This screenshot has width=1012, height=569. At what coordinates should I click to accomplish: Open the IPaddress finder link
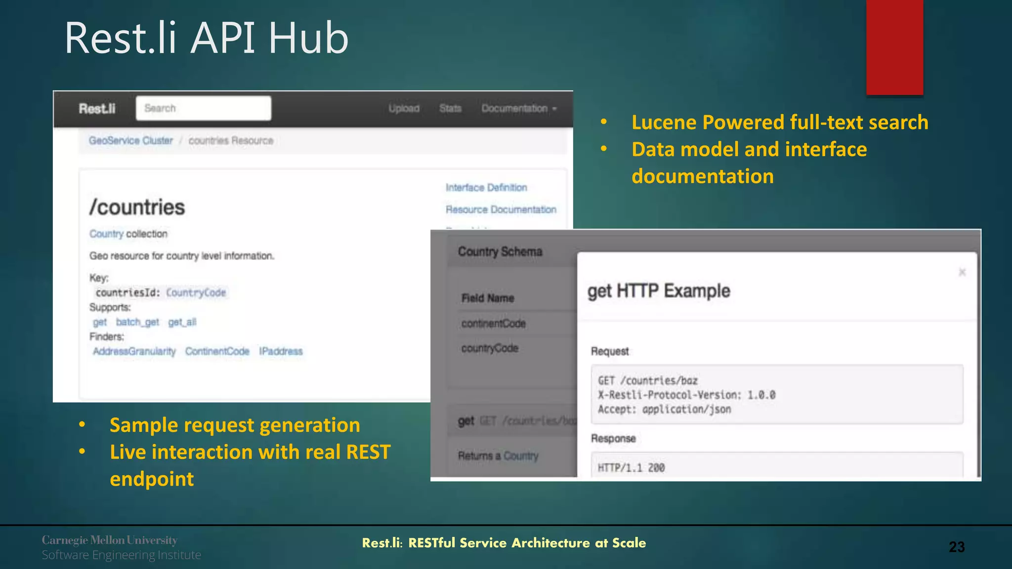[281, 351]
